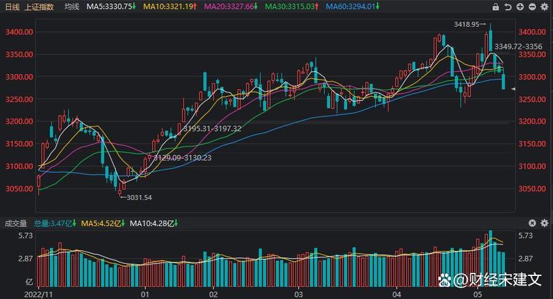
Task: Click the 3031.54 low price marker
Action: click(139, 198)
